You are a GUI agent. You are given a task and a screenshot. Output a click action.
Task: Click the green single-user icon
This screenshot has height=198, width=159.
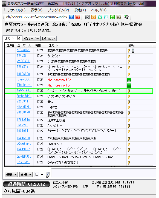tap(100, 17)
